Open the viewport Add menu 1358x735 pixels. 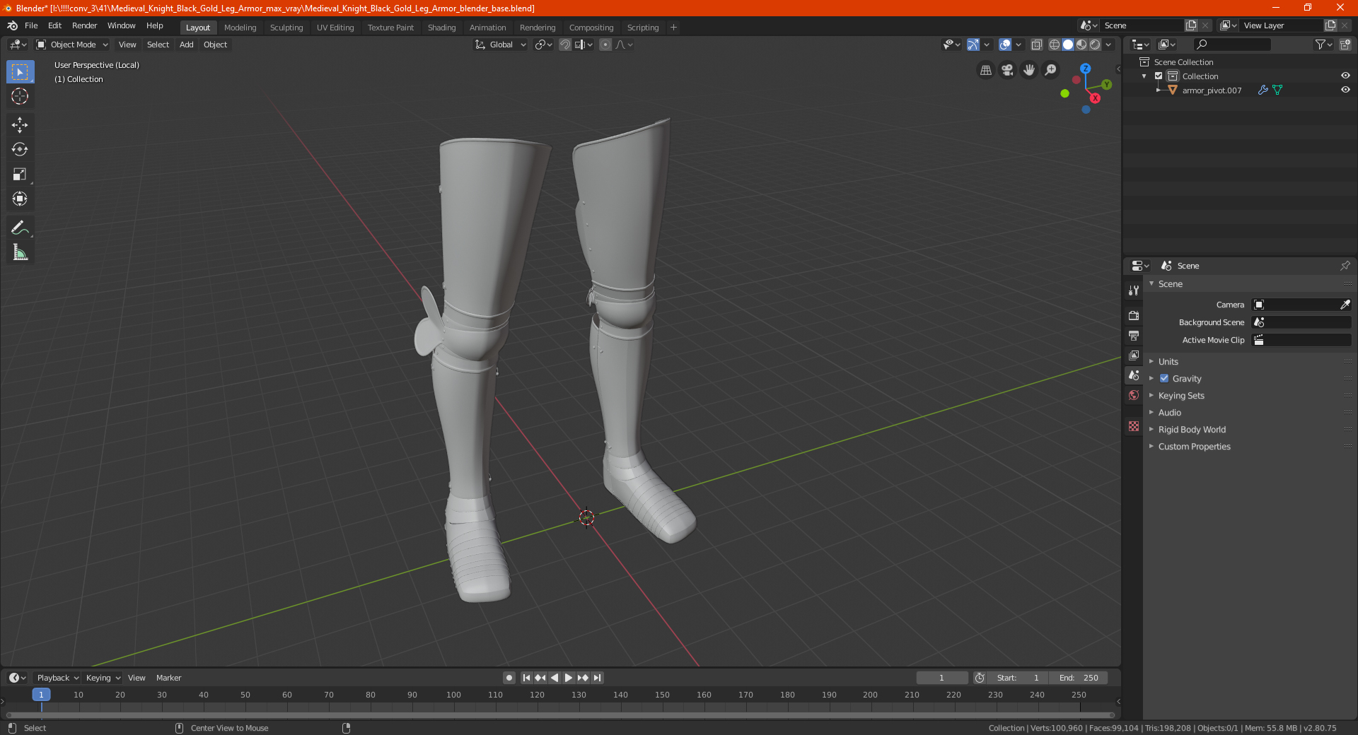(186, 45)
